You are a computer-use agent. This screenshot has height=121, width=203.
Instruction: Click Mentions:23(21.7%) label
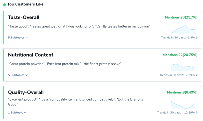point(181,17)
